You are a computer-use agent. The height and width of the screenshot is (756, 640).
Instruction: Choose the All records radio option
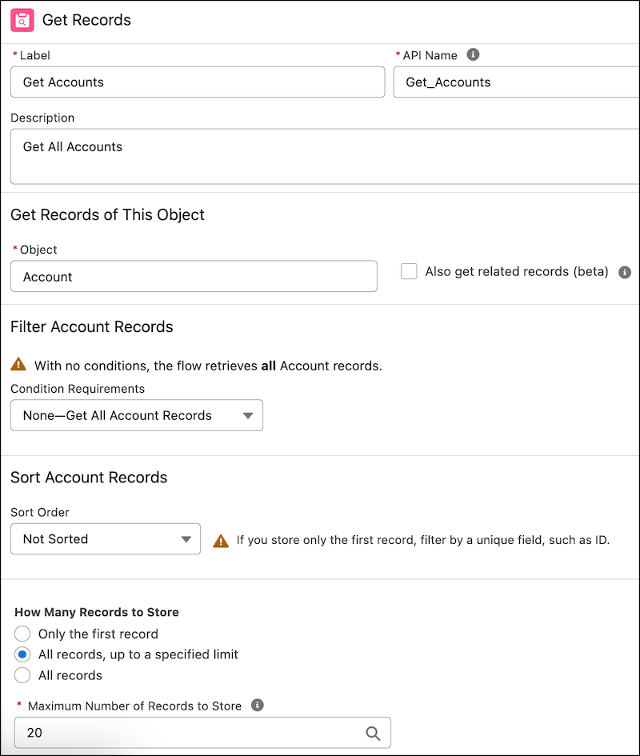[x=22, y=675]
